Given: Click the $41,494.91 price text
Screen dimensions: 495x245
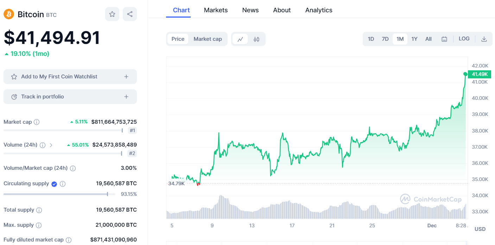Looking at the screenshot, I should (x=52, y=38).
